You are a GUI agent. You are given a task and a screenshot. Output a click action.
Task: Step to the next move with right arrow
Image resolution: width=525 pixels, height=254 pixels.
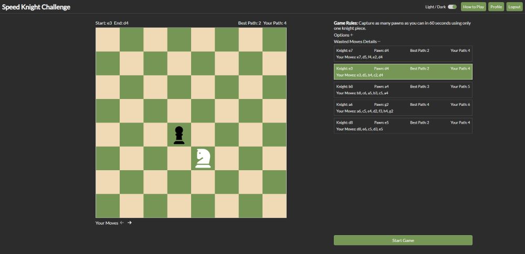tap(130, 223)
